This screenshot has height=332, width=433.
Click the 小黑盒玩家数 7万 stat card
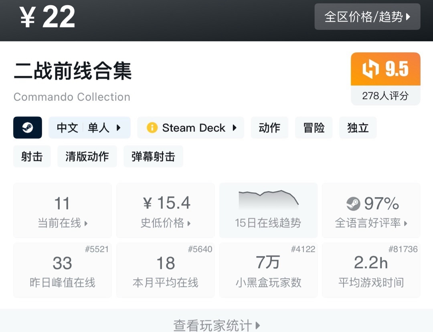point(268,270)
